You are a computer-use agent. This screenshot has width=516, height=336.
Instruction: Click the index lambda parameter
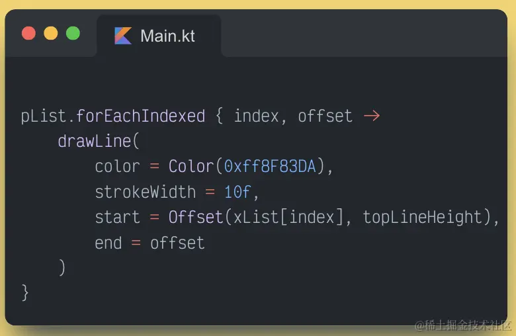pyautogui.click(x=256, y=116)
